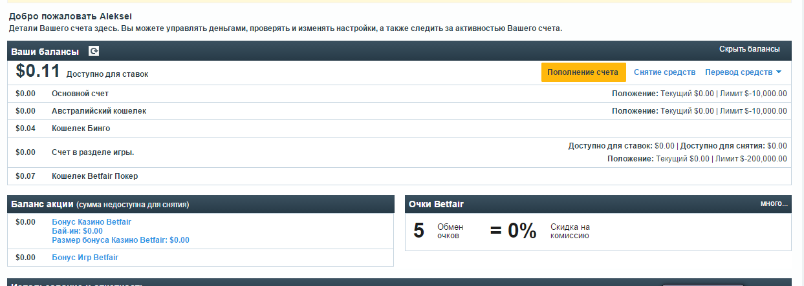The width and height of the screenshot is (804, 286).
Task: Select the Австралийский кошелек row label
Action: pos(99,111)
